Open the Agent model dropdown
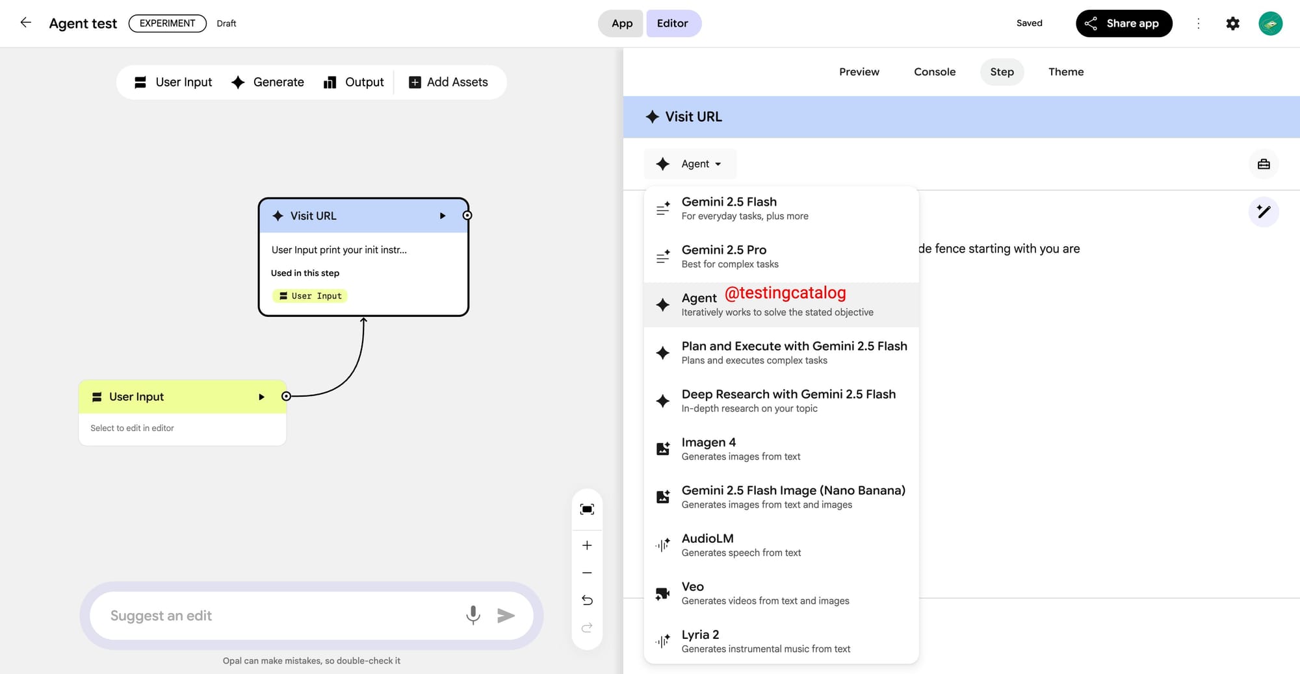The height and width of the screenshot is (674, 1300). [690, 164]
